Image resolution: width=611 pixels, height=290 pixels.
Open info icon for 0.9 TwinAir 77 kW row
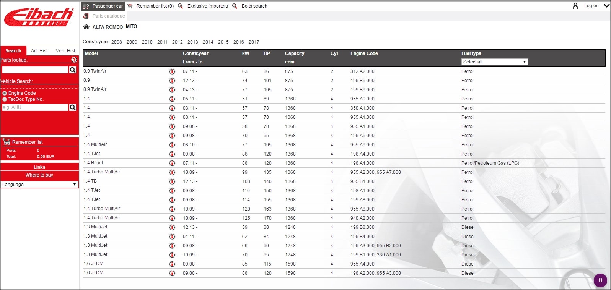tap(172, 90)
